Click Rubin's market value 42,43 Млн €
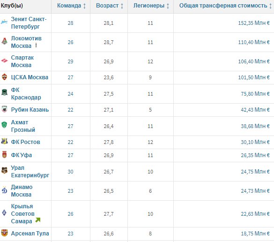This screenshot has width=274, height=242. (x=255, y=110)
